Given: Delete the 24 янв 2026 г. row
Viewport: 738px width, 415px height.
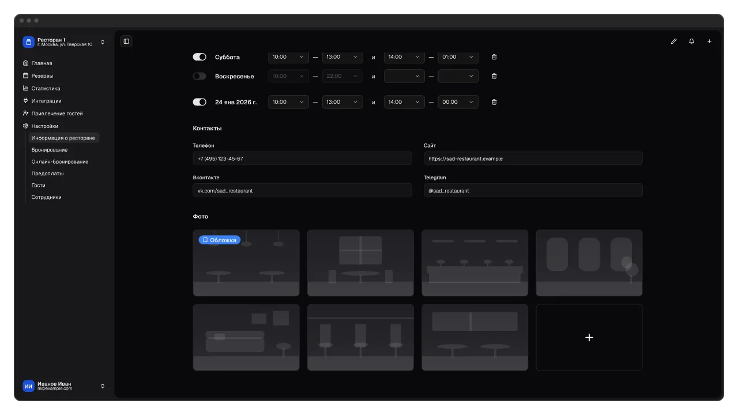Looking at the screenshot, I should pyautogui.click(x=494, y=102).
